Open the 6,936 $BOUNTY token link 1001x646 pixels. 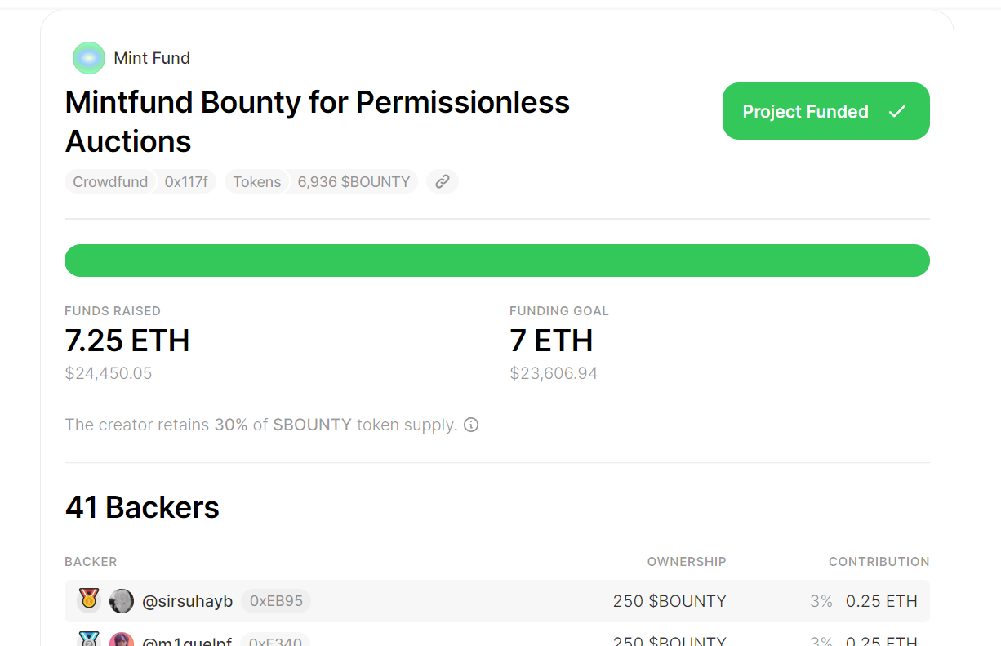point(354,181)
